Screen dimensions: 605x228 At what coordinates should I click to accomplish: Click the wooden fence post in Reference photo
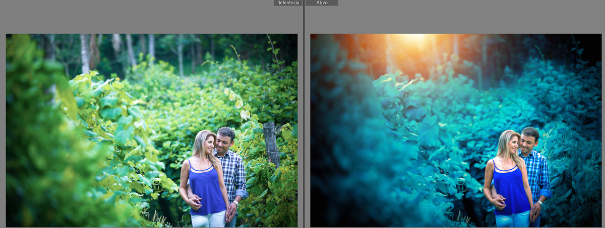(x=271, y=143)
